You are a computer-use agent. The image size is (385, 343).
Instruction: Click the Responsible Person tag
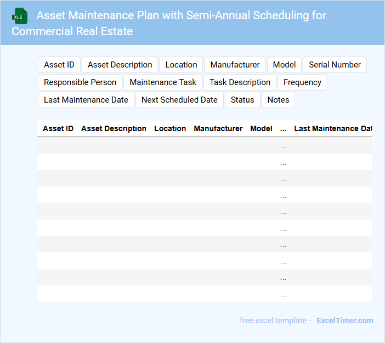pos(80,82)
